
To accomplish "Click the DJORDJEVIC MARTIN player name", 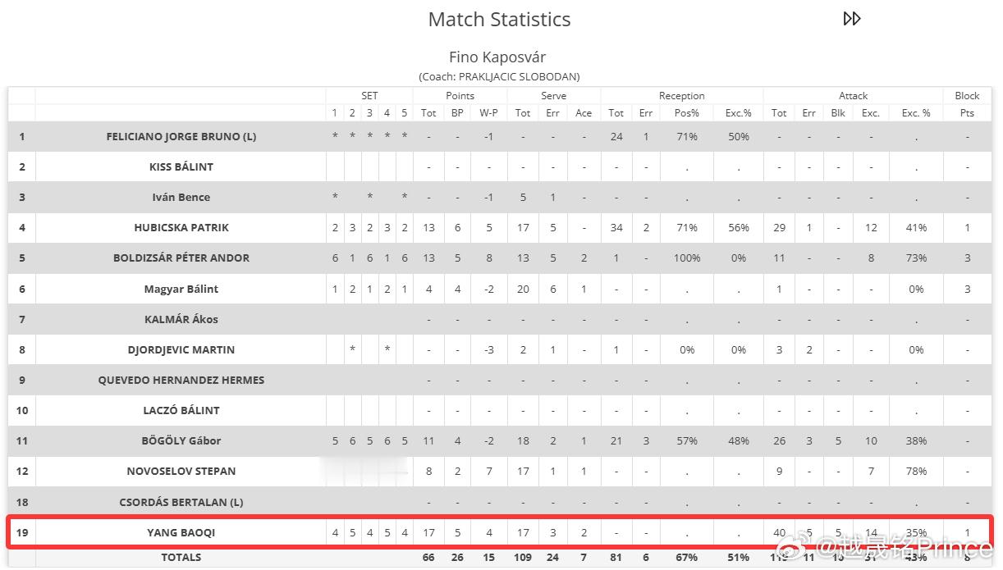I will (181, 349).
